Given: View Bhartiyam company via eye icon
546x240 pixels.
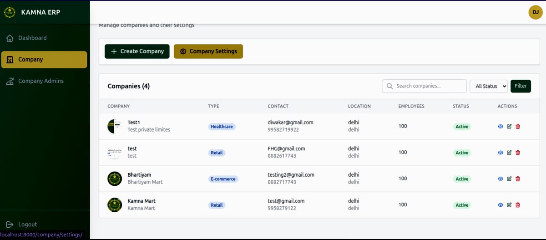Looking at the screenshot, I should click(x=500, y=179).
